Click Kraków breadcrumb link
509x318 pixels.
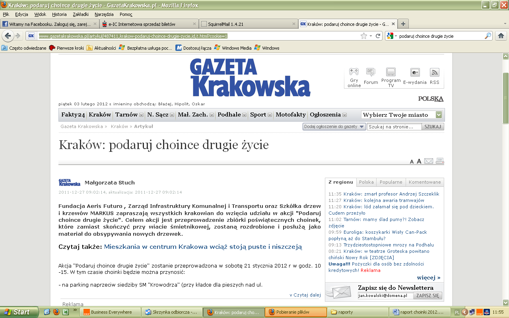[x=119, y=126]
